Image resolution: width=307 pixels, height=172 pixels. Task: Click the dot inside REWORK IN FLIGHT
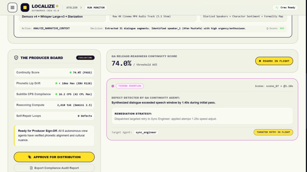tap(260, 61)
